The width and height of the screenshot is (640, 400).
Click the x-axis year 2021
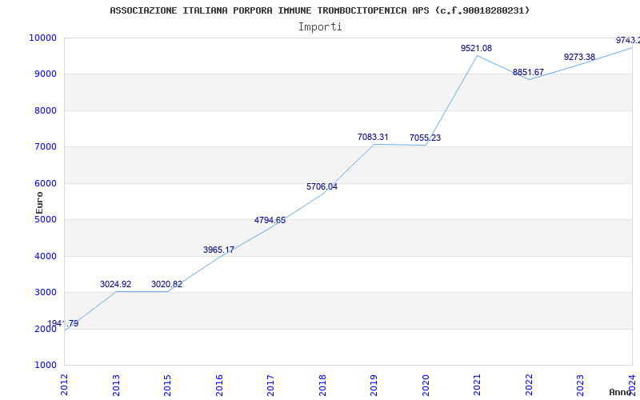[x=477, y=385]
